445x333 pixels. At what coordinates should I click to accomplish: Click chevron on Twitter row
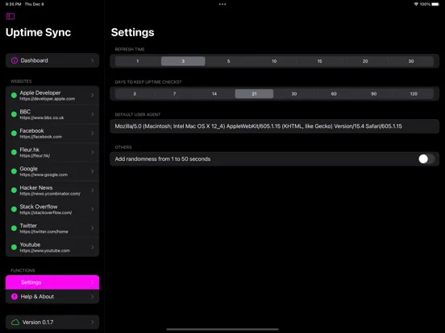click(x=92, y=228)
